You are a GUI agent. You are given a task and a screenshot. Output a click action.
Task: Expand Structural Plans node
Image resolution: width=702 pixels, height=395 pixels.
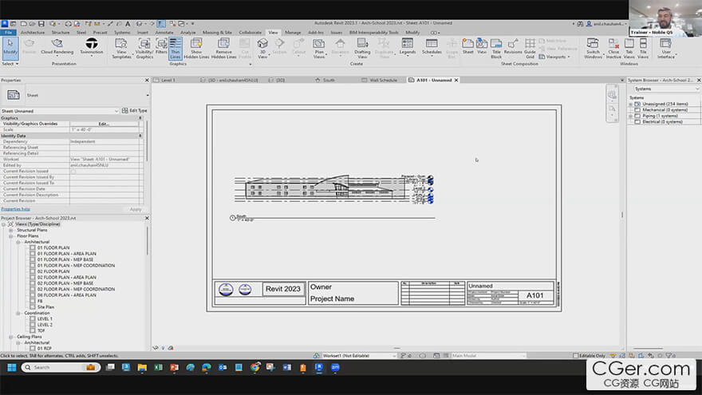pos(10,230)
